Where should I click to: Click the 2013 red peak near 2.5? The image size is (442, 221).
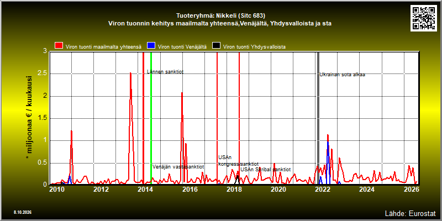pyautogui.click(x=130, y=73)
